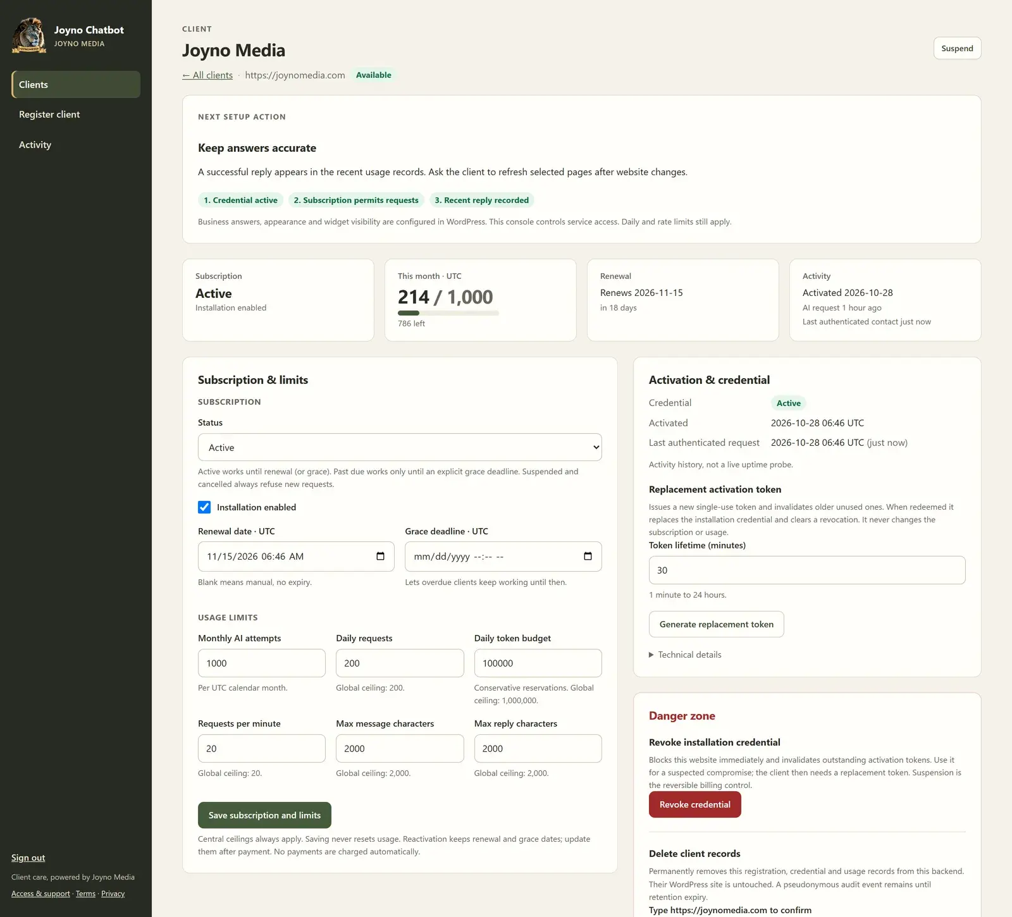
Task: Click the Monthly AI attempts field
Action: click(262, 663)
